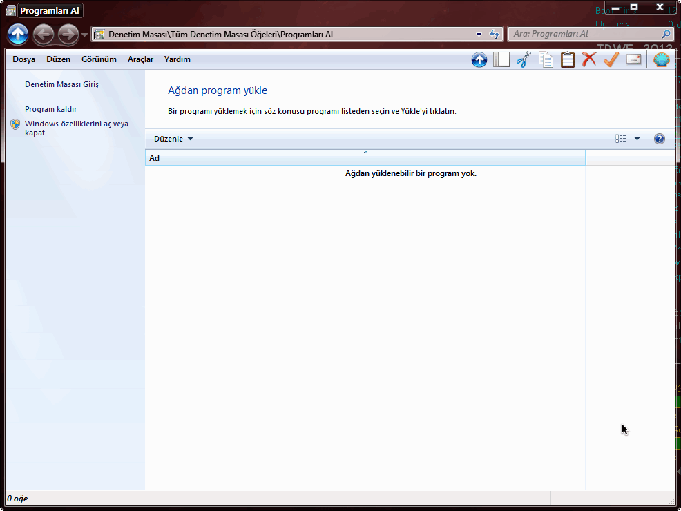This screenshot has height=511, width=681.
Task: Open the Düzenle dropdown
Action: pyautogui.click(x=173, y=139)
